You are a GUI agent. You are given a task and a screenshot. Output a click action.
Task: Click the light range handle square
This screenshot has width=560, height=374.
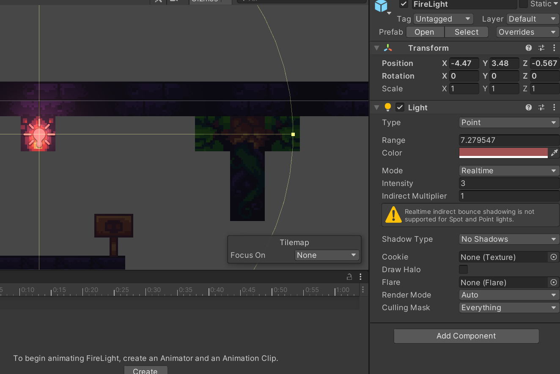click(x=293, y=134)
